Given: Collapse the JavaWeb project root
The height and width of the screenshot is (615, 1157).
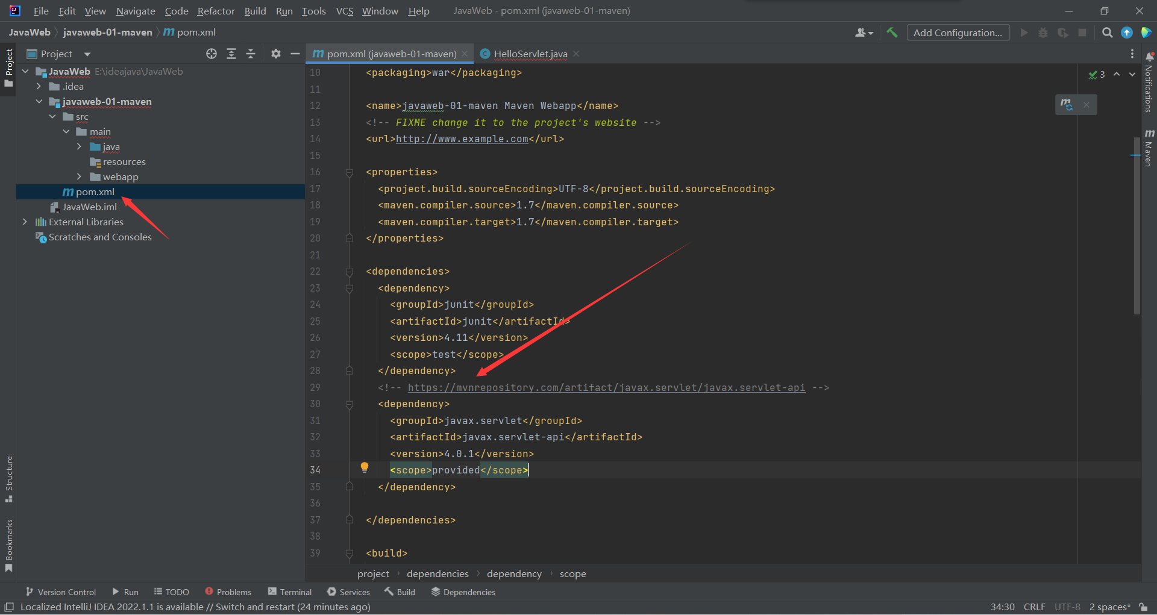Looking at the screenshot, I should pos(25,71).
